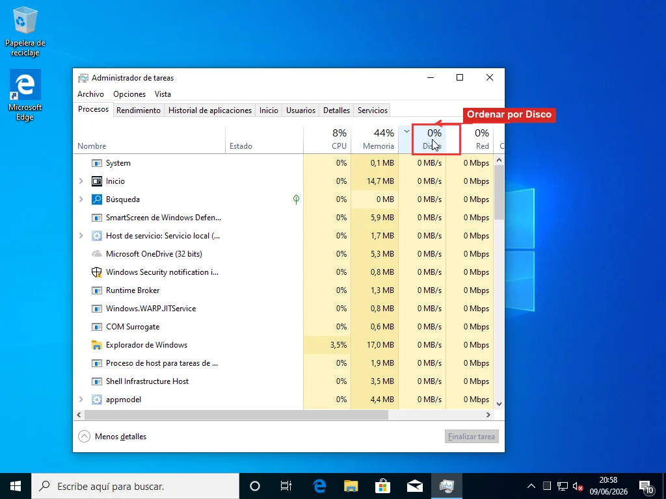Viewport: 666px width, 499px height.
Task: Click the appmodel gear icon
Action: tap(97, 400)
